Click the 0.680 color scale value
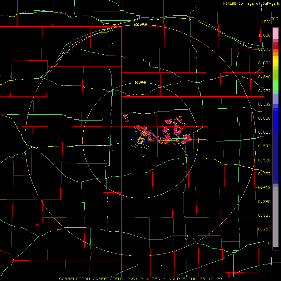The width and height of the screenshot is (281, 281). point(264,118)
